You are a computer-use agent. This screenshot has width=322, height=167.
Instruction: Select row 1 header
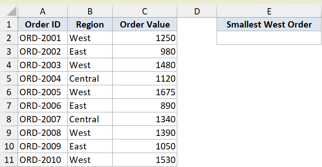(x=9, y=24)
